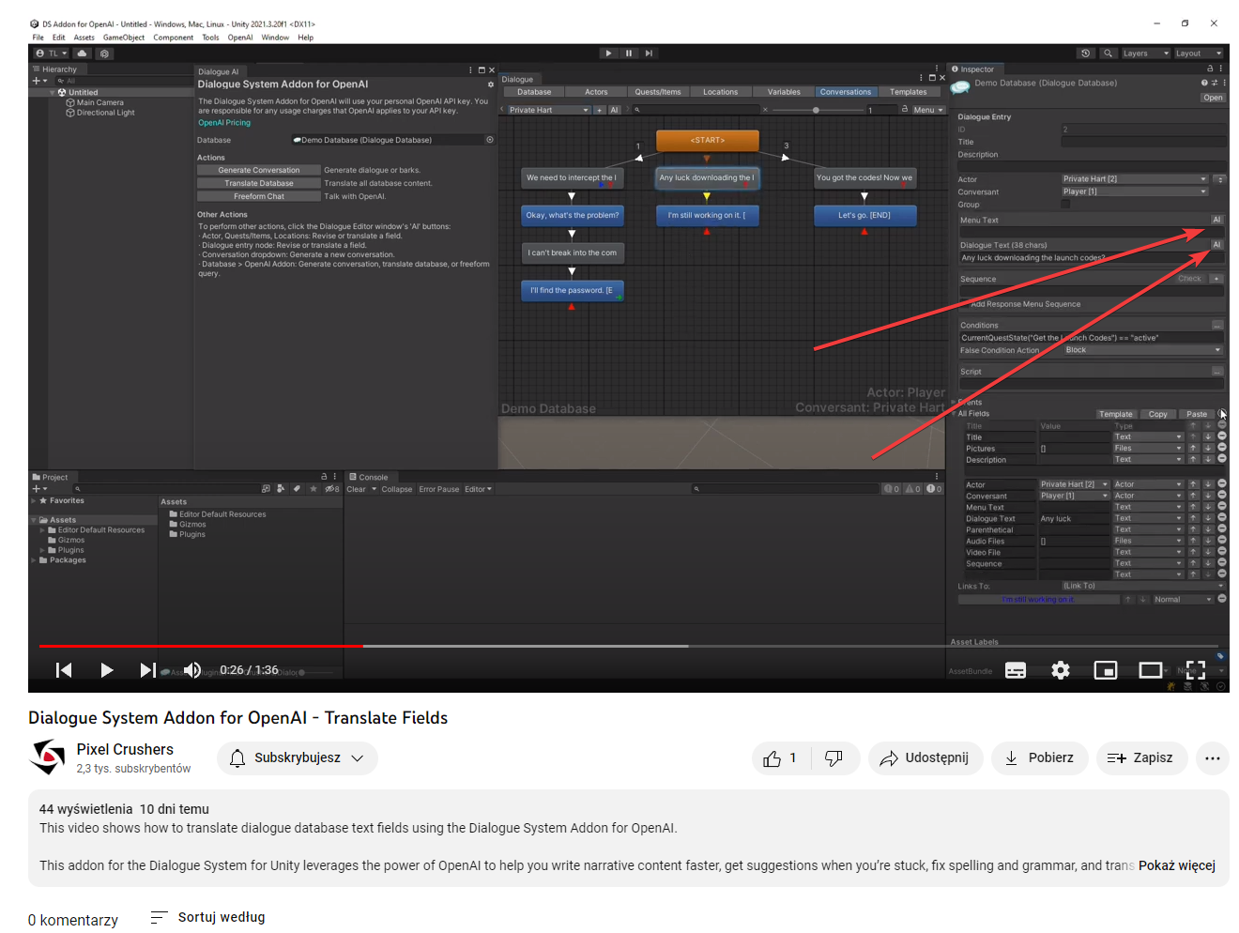Skip to the next video
Viewport: 1239px width, 933px height.
coord(147,669)
